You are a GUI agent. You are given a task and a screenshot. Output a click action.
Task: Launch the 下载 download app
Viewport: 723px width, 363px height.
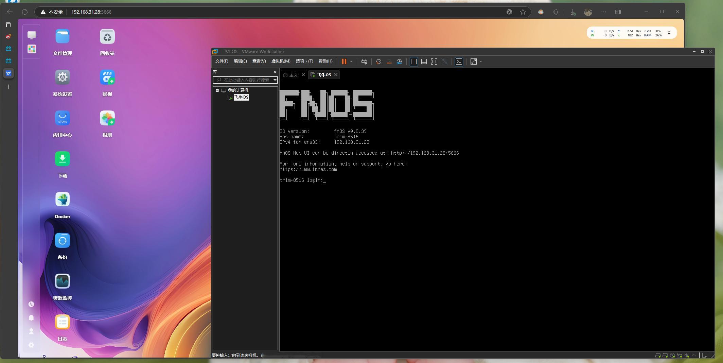coord(63,159)
